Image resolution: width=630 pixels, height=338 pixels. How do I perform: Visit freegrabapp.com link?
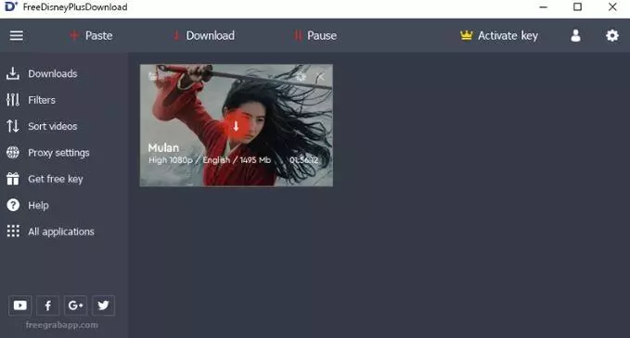tap(62, 325)
